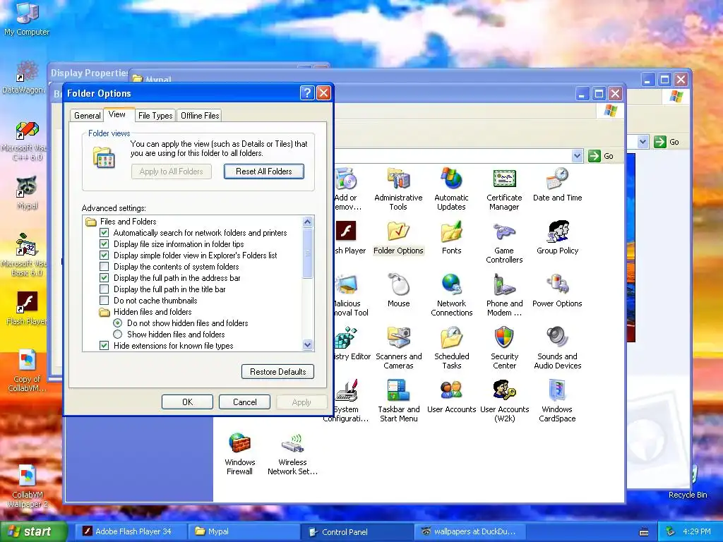
Task: Select Show hidden files and folders option
Action: pos(118,334)
